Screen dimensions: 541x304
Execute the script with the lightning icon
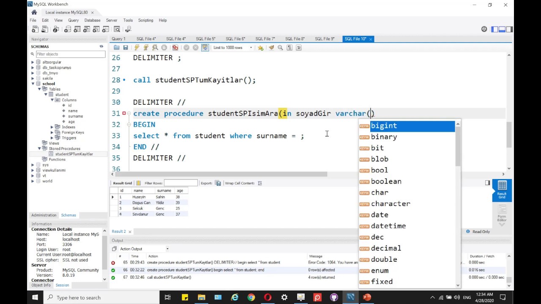pyautogui.click(x=137, y=48)
